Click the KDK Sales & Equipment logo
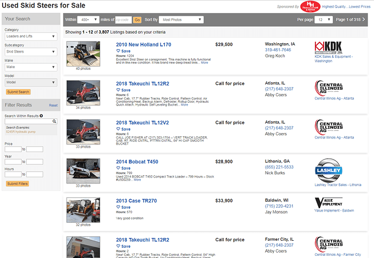374x258 pixels. (328, 48)
